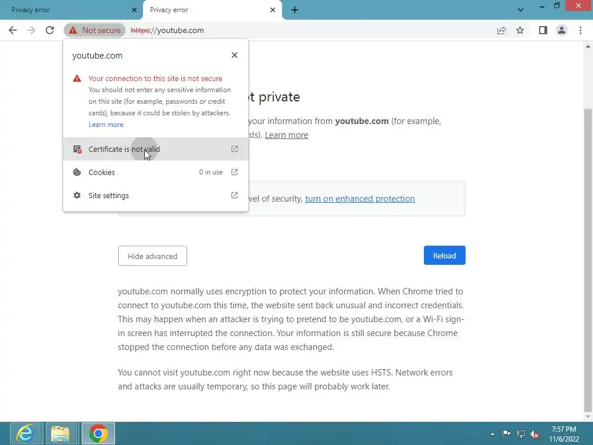
Task: Switch to the first Privacy error tab
Action: click(x=70, y=10)
